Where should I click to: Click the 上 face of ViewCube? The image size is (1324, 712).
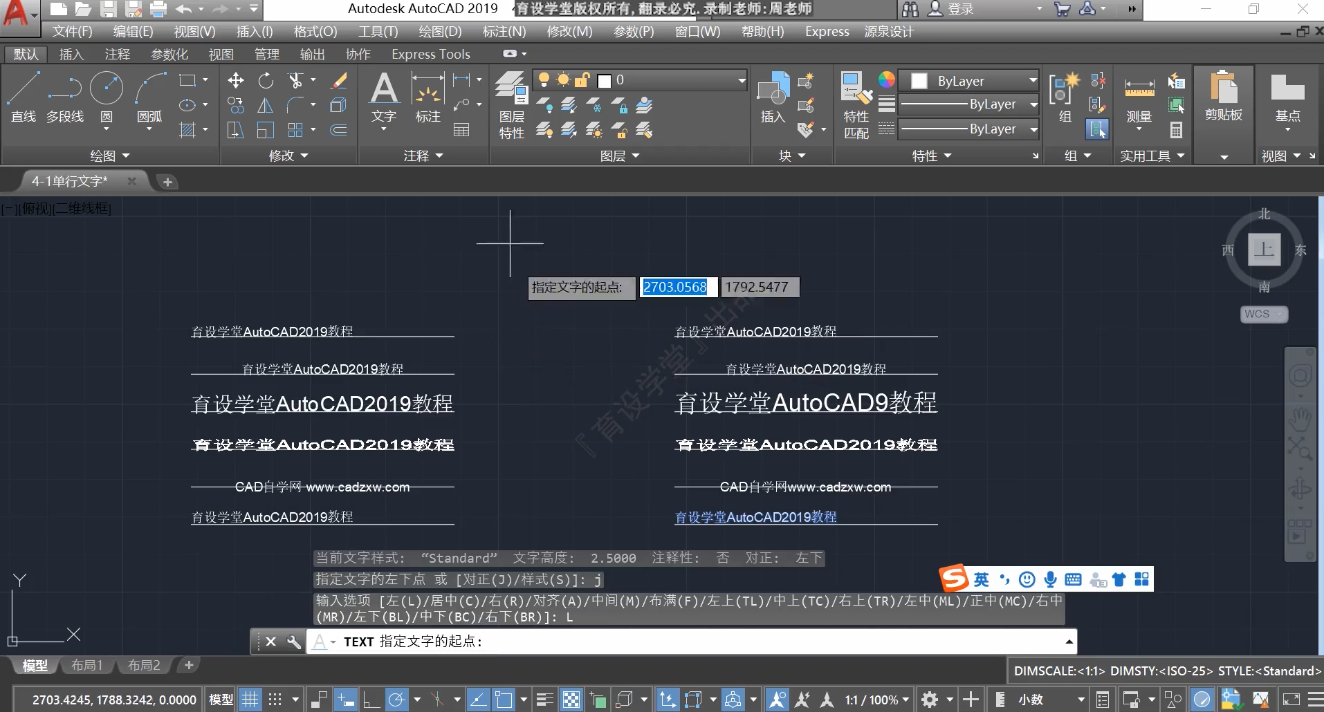1265,250
